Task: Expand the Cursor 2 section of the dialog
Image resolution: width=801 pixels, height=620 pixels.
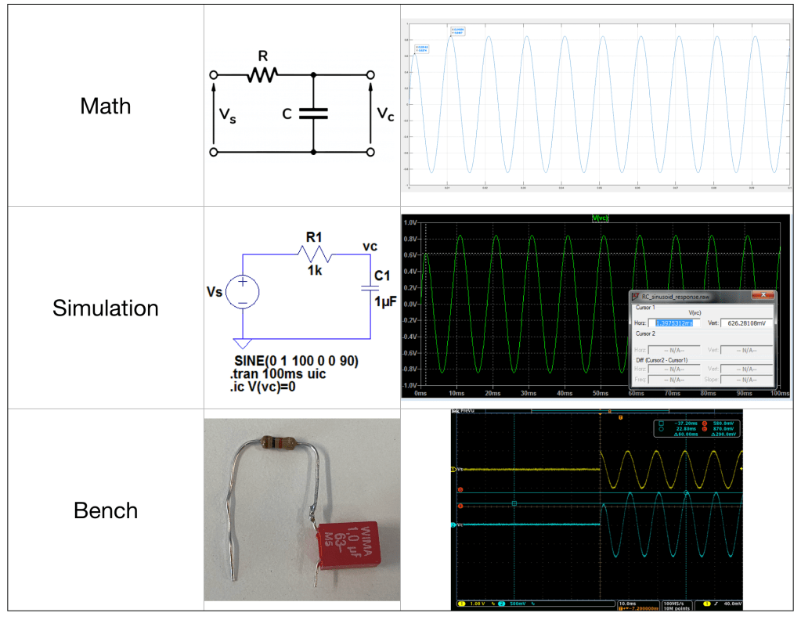Action: (645, 333)
